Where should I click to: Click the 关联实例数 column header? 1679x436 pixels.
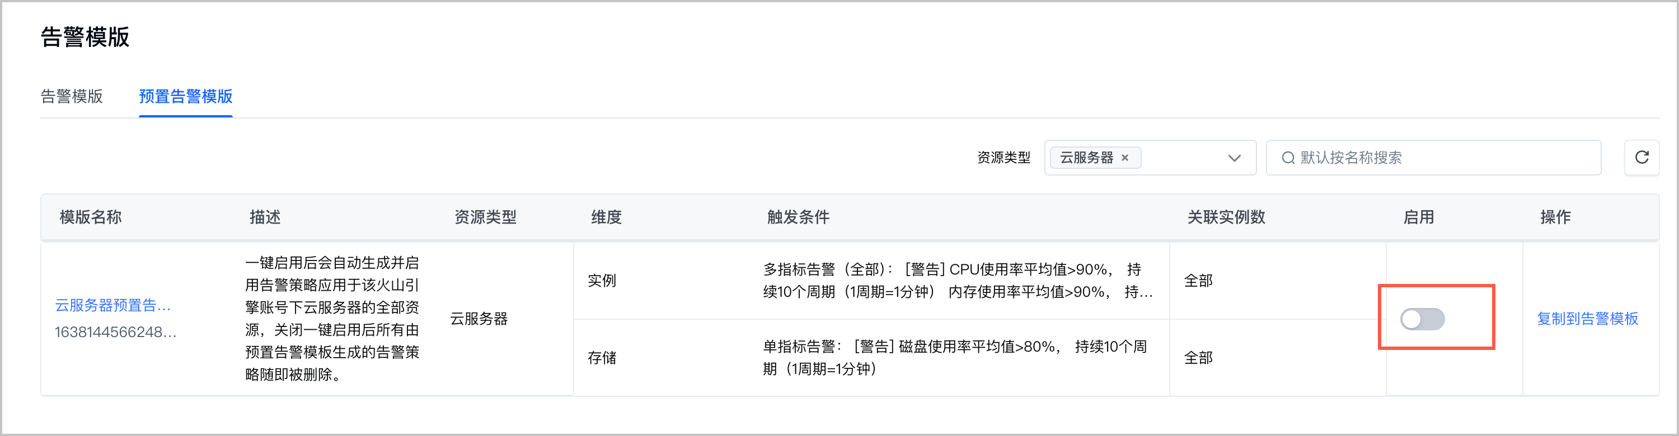pos(1226,217)
